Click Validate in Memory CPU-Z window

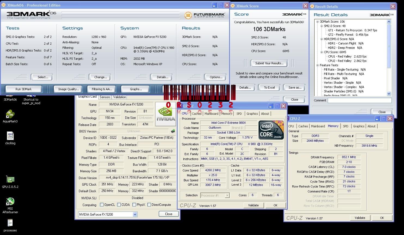click(360, 218)
